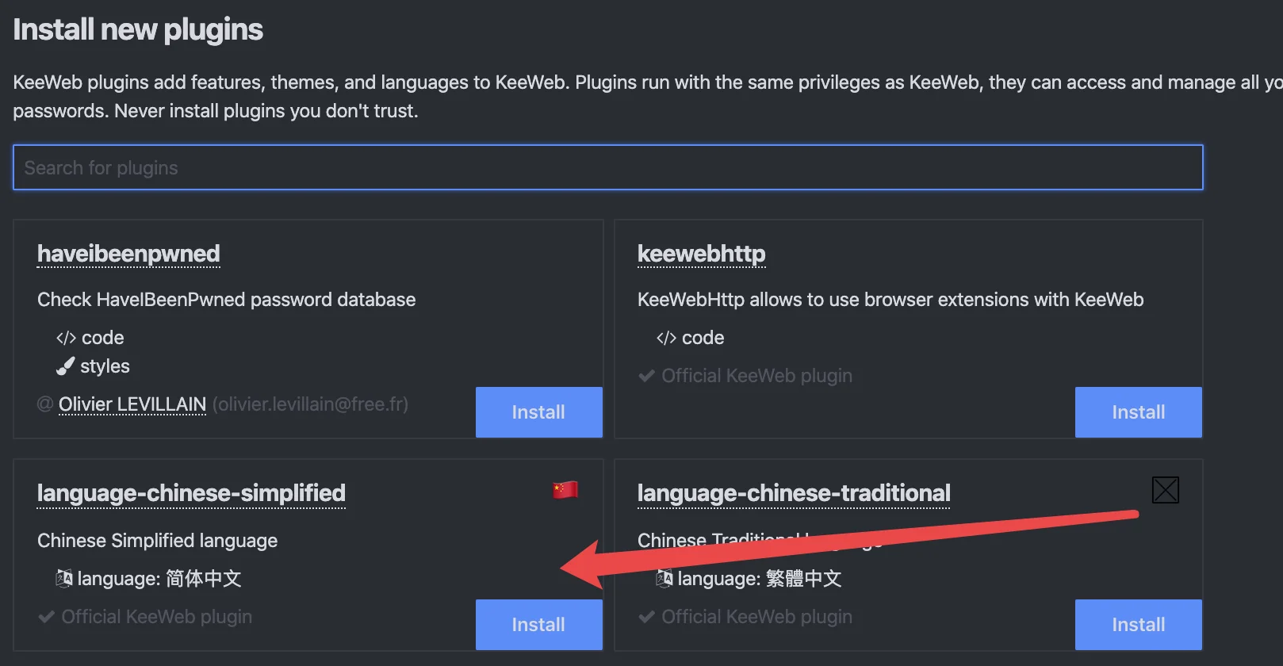Install the language-chinese-traditional plugin

point(1139,625)
